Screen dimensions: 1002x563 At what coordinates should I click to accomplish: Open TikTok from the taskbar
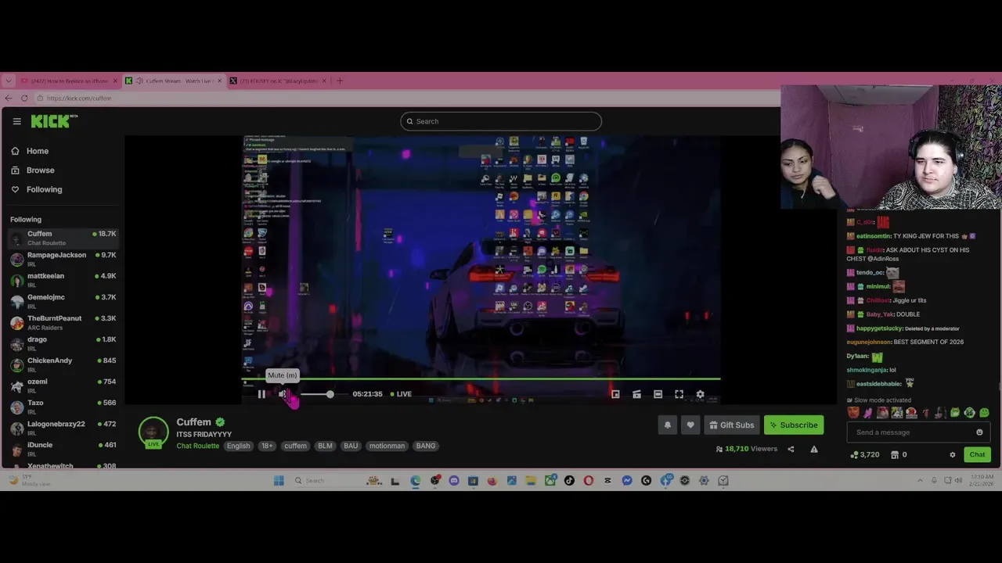569,480
